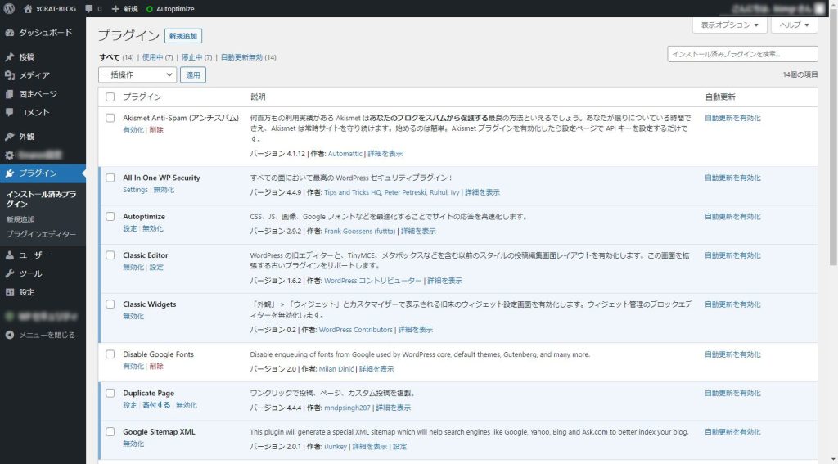Click the プラグイン plug icon
The height and width of the screenshot is (464, 838).
coord(10,173)
